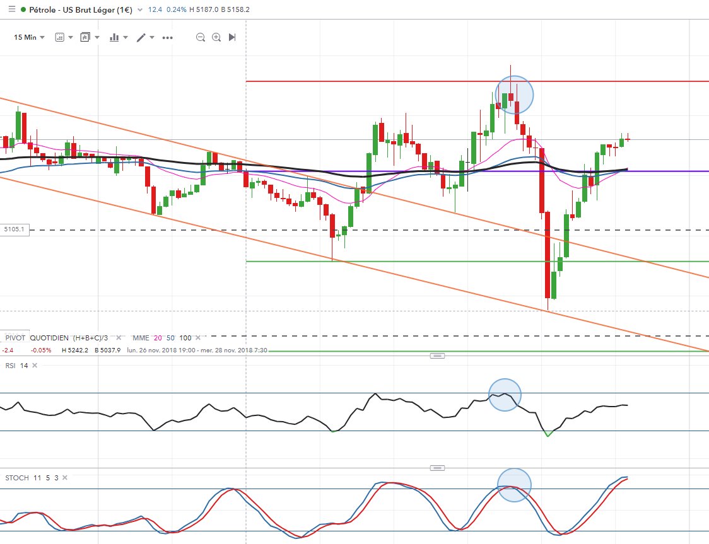This screenshot has height=544, width=709.
Task: Click the calendar date range icon
Action: pyautogui.click(x=60, y=37)
